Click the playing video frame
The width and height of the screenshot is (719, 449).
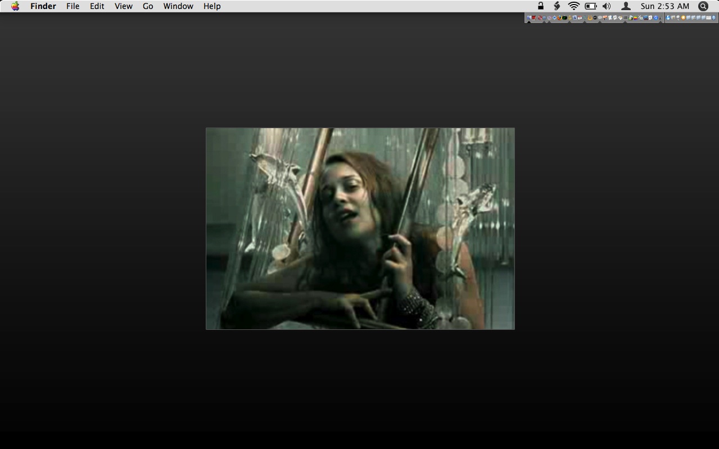(x=360, y=229)
